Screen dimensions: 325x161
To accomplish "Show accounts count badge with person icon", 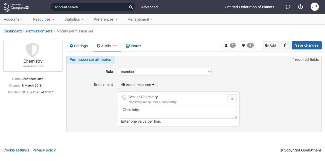I will 229,45.
